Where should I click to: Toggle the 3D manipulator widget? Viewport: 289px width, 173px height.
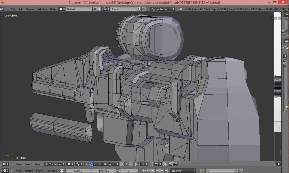click(86, 164)
